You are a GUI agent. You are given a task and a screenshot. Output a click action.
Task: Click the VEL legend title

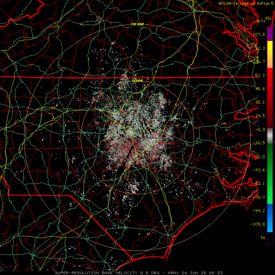[x=268, y=18]
